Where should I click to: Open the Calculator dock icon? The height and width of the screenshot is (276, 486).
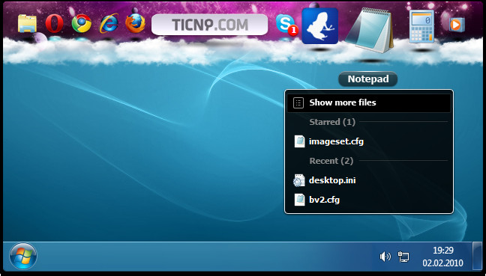point(421,27)
